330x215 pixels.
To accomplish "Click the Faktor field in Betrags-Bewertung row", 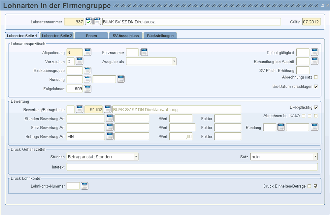I will [x=228, y=137].
